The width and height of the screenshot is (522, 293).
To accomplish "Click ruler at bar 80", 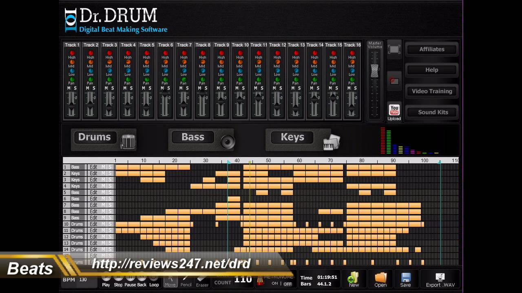I will pyautogui.click(x=362, y=161).
